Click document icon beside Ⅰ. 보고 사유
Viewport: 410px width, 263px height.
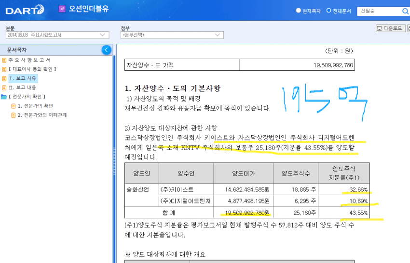(4, 78)
